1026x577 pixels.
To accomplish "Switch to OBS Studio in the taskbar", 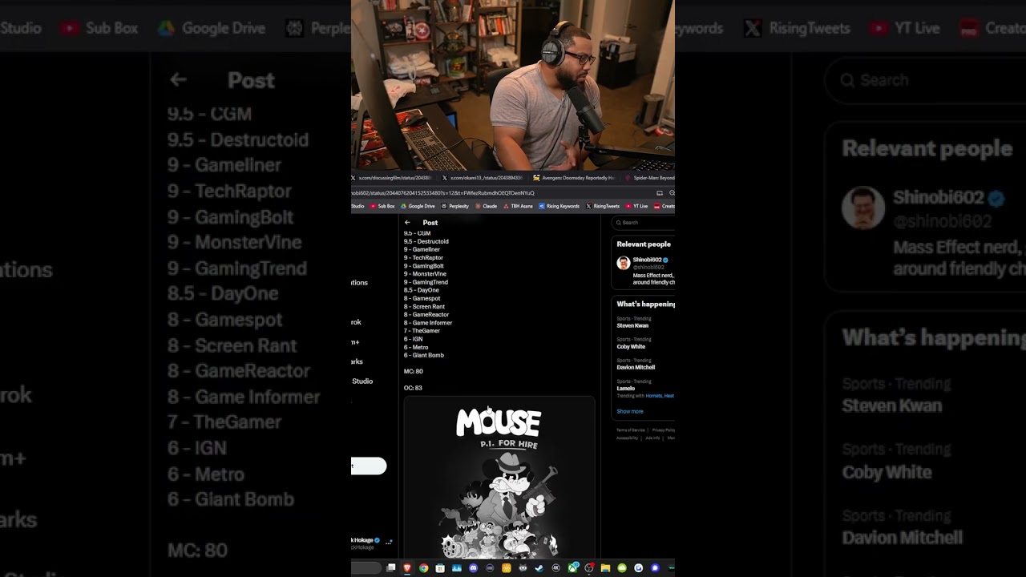I will pos(589,568).
